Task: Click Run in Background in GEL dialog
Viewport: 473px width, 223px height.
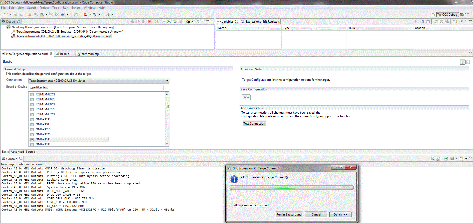Action: (289, 215)
